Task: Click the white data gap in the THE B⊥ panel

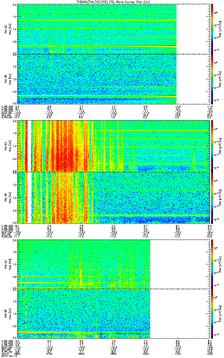Action: (x=180, y=264)
